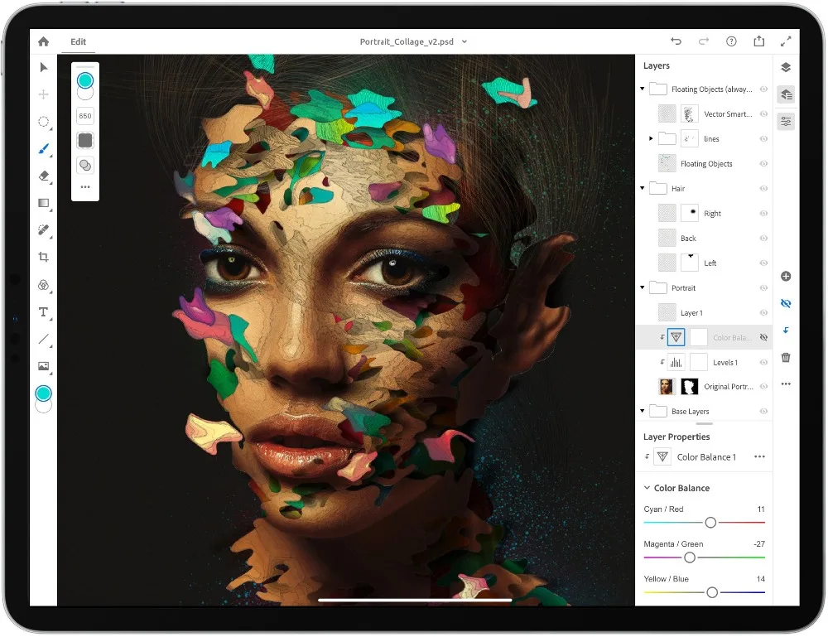Viewport: 828px width, 637px height.
Task: Open brush hardness square setting
Action: point(85,141)
